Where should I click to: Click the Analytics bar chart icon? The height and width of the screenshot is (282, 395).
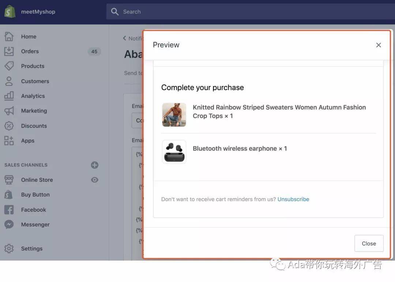[x=9, y=96]
